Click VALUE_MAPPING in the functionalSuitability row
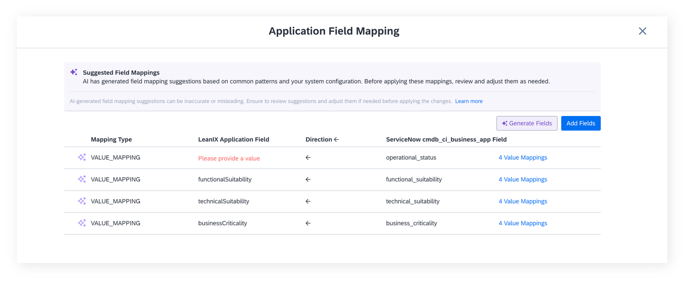 pos(115,179)
